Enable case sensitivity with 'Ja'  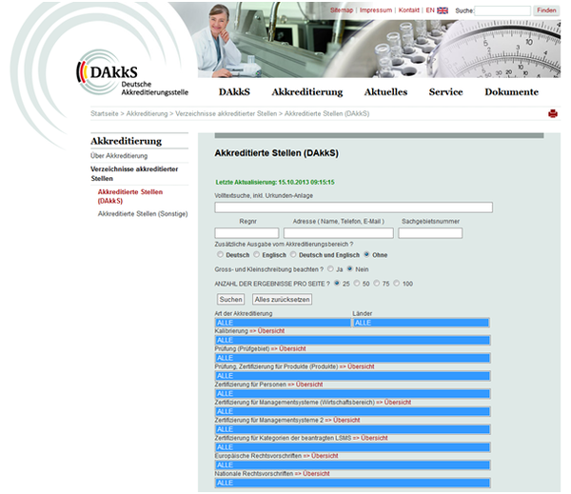click(x=329, y=269)
